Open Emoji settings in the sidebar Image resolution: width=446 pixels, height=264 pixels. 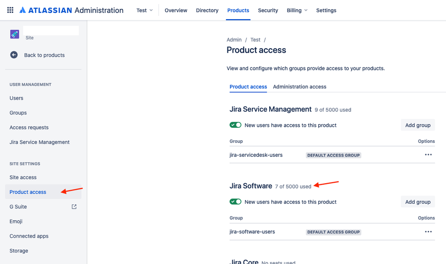point(16,221)
